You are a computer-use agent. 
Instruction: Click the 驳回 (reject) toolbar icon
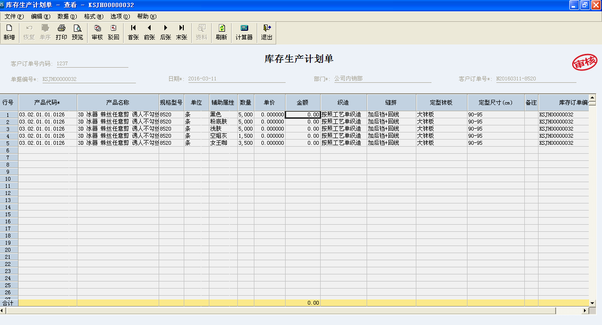click(x=113, y=33)
